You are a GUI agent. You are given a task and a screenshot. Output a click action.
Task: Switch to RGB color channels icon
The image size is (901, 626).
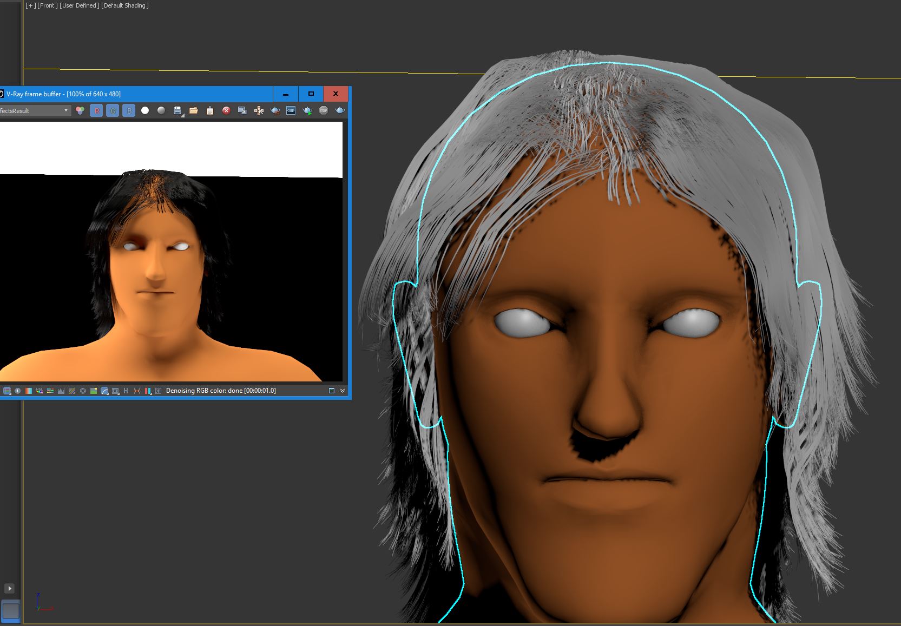pyautogui.click(x=80, y=110)
